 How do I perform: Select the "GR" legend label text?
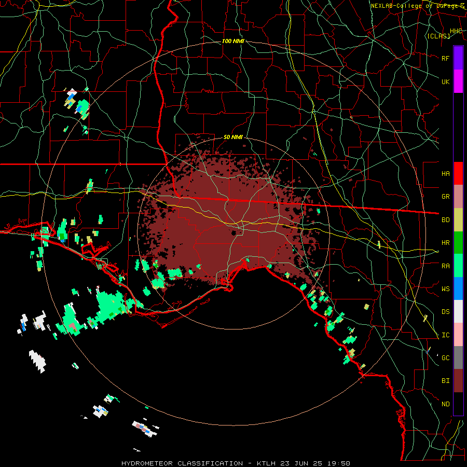tap(445, 197)
